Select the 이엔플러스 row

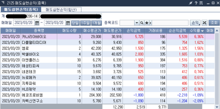[107, 60]
